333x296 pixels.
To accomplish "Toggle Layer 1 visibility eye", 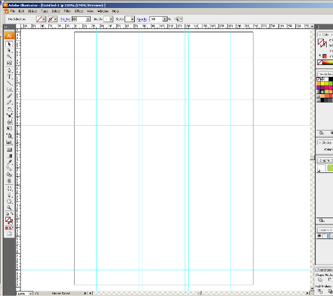I will [x=319, y=236].
